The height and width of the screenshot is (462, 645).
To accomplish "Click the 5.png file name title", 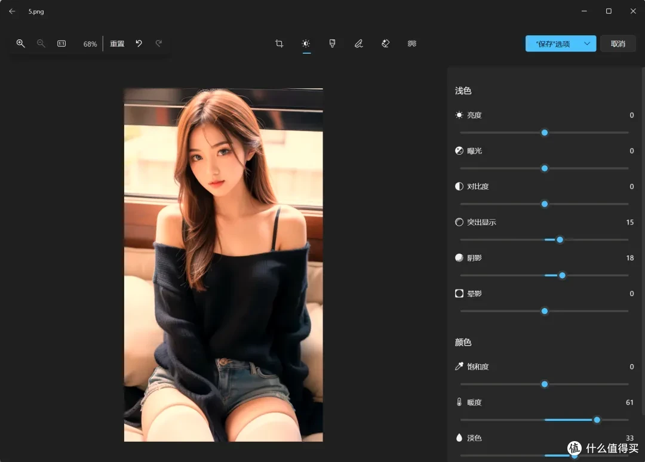I will click(36, 11).
